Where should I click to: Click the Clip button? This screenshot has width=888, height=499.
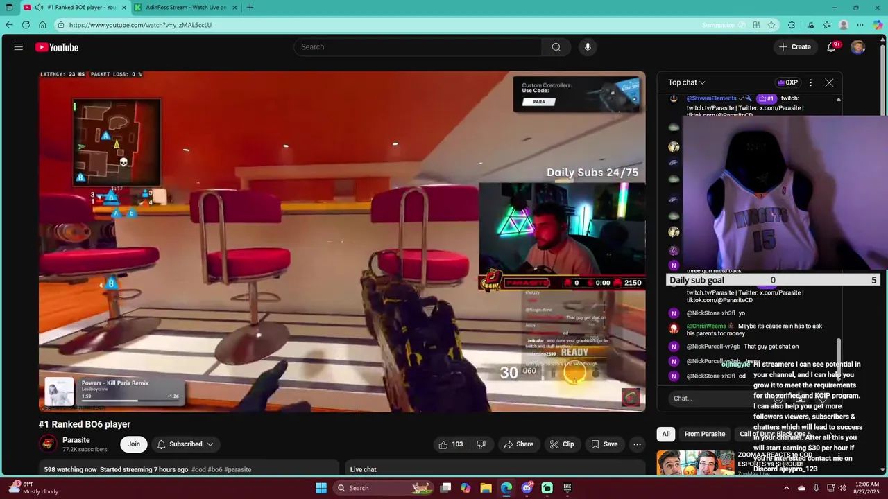point(562,444)
